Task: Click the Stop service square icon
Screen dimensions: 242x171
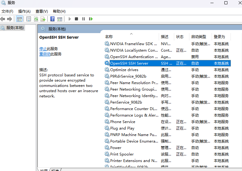Action: point(76,19)
